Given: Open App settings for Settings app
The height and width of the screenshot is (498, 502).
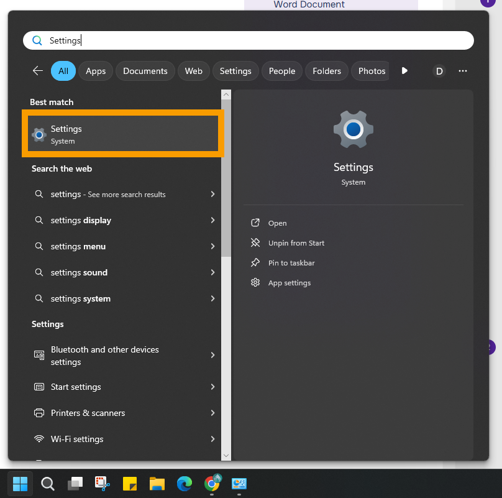Looking at the screenshot, I should [289, 283].
